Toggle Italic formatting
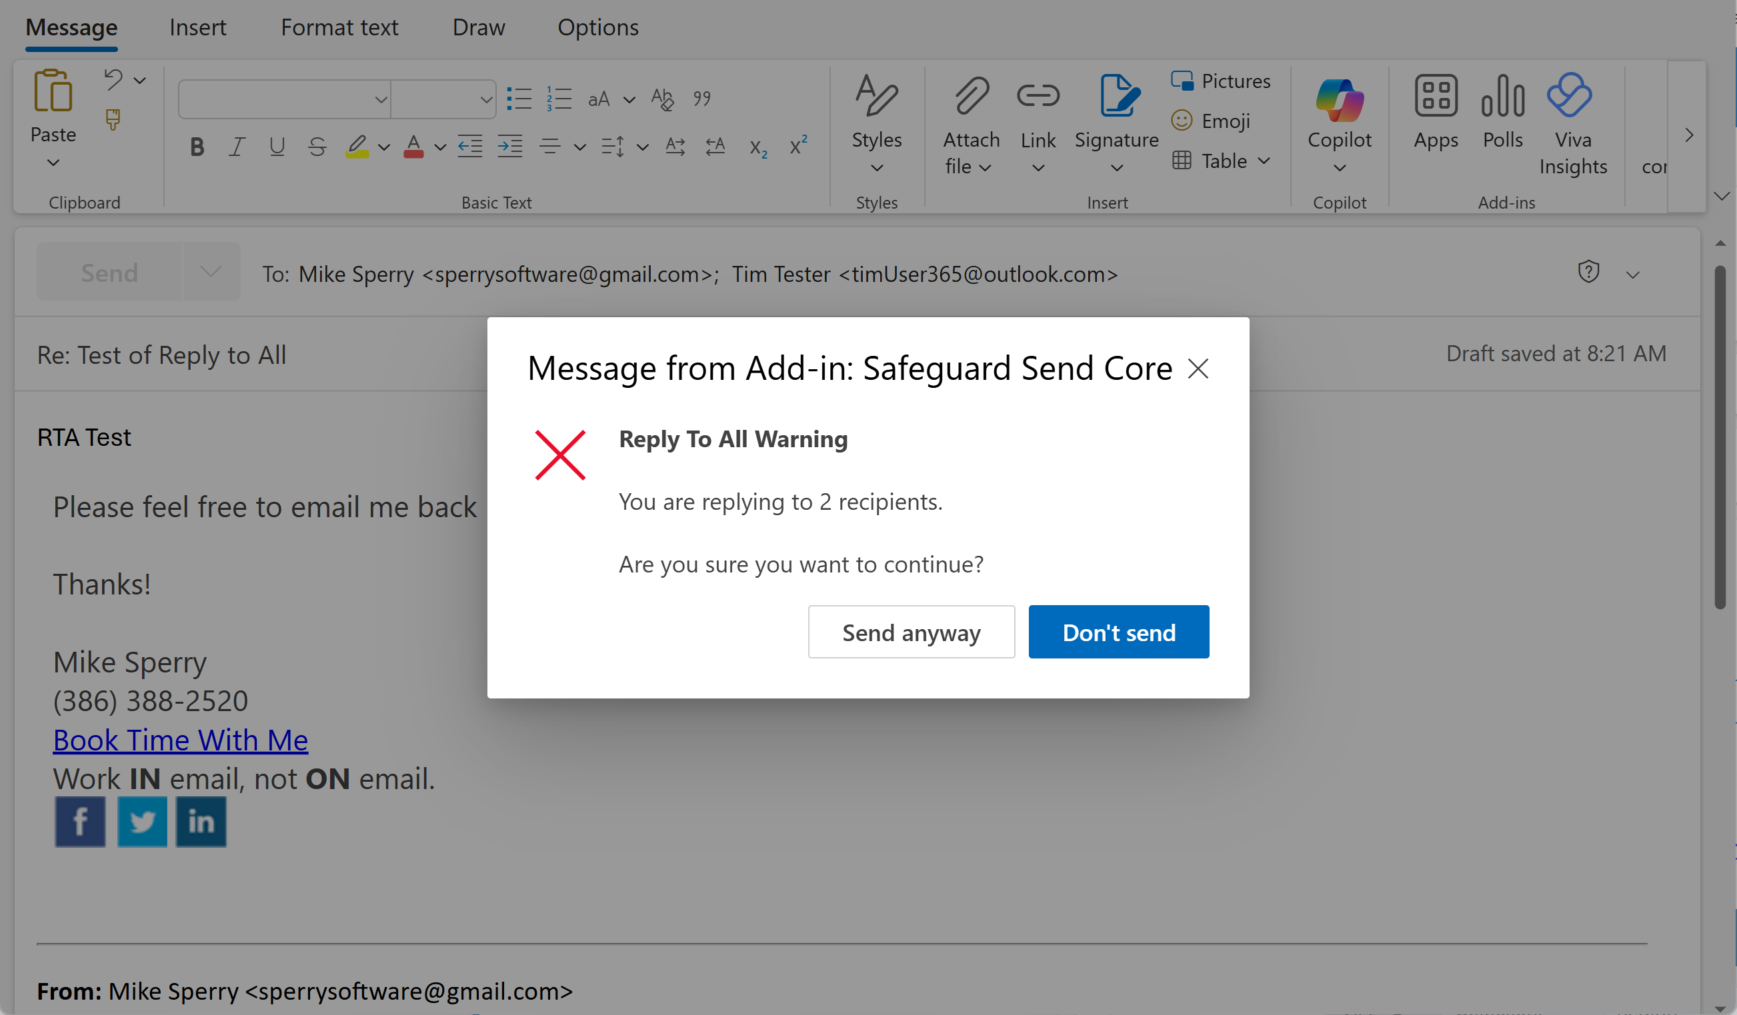Viewport: 1737px width, 1015px height. pos(237,146)
